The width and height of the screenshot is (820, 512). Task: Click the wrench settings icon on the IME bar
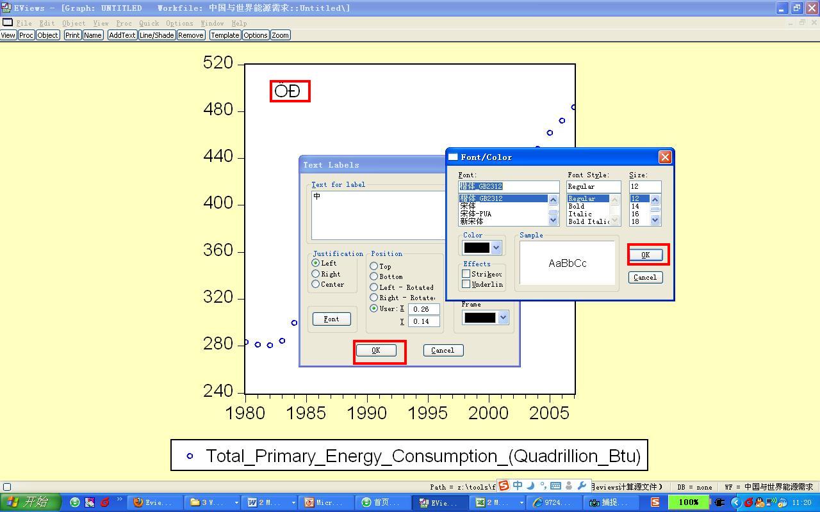[582, 486]
